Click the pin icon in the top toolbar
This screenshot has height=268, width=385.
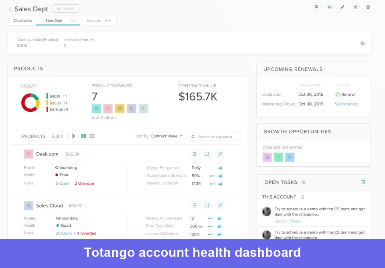316,7
